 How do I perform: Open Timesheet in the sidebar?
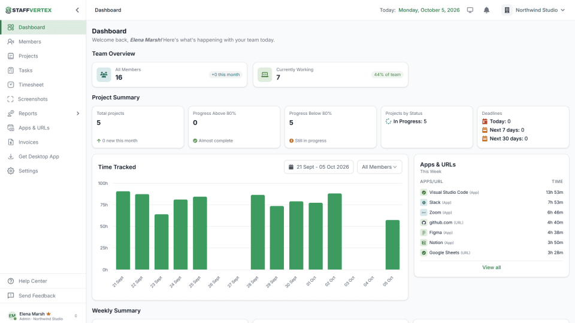point(43,84)
